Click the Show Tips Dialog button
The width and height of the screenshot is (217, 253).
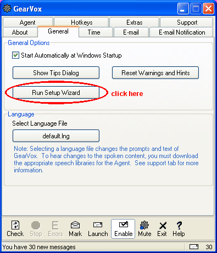pos(56,73)
